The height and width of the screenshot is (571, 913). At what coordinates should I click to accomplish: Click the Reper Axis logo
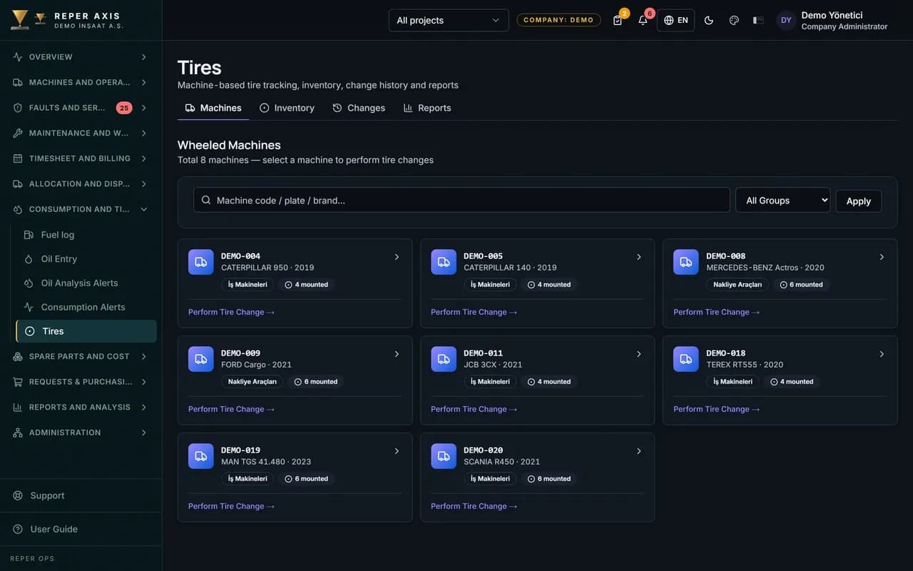[x=67, y=20]
